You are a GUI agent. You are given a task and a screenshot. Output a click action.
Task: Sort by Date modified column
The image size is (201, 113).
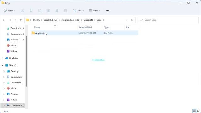point(85,27)
